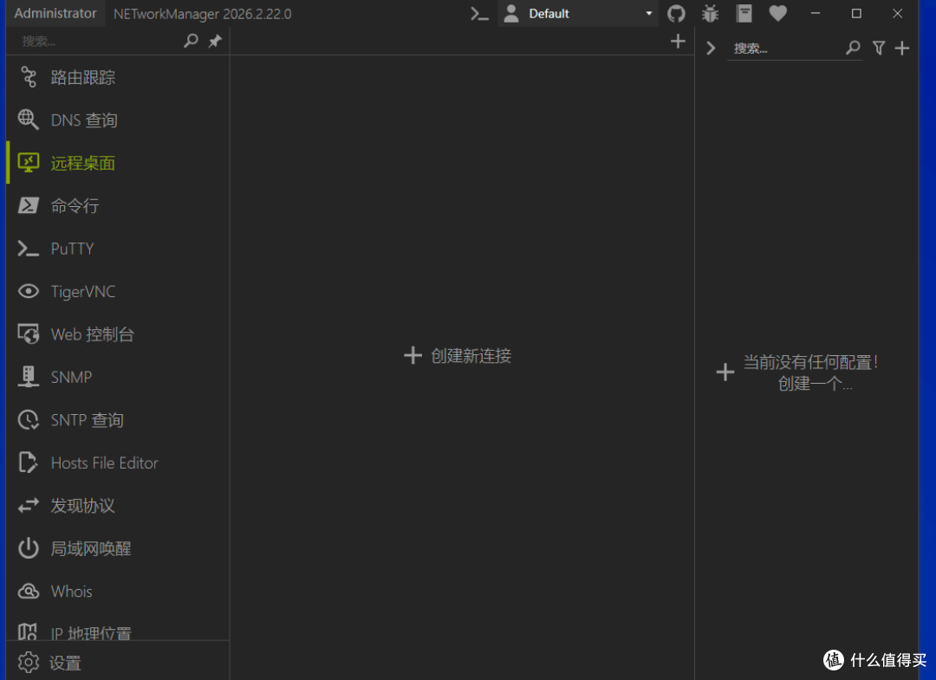Select 局域网唤醒 in the sidebar
This screenshot has height=680, width=936.
pyautogui.click(x=118, y=548)
